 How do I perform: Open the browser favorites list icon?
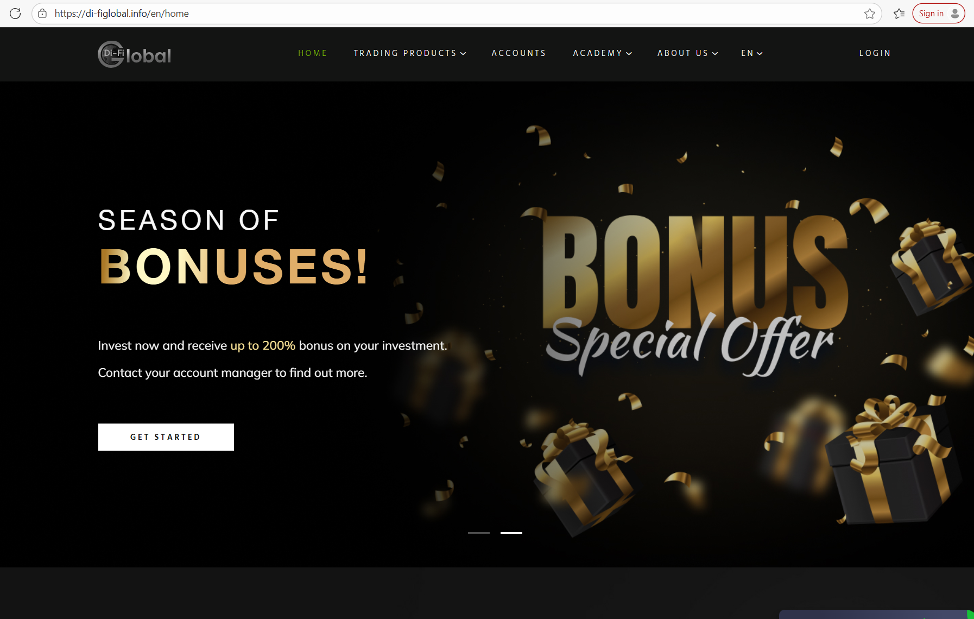(x=899, y=14)
